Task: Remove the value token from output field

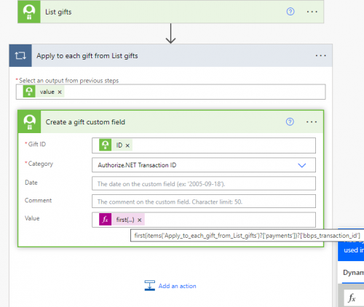Action: pos(60,92)
